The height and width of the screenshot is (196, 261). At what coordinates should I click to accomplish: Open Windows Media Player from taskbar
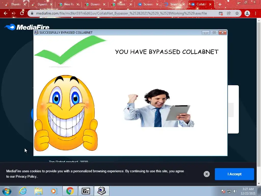tap(54, 191)
